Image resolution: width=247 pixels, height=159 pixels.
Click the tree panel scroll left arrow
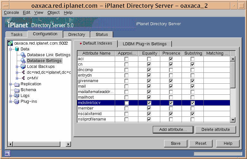click(x=10, y=144)
